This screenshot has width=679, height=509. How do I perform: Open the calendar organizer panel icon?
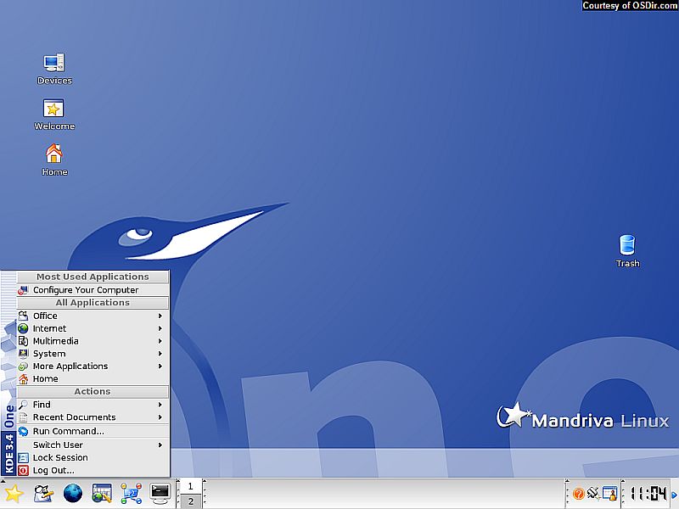pos(102,494)
